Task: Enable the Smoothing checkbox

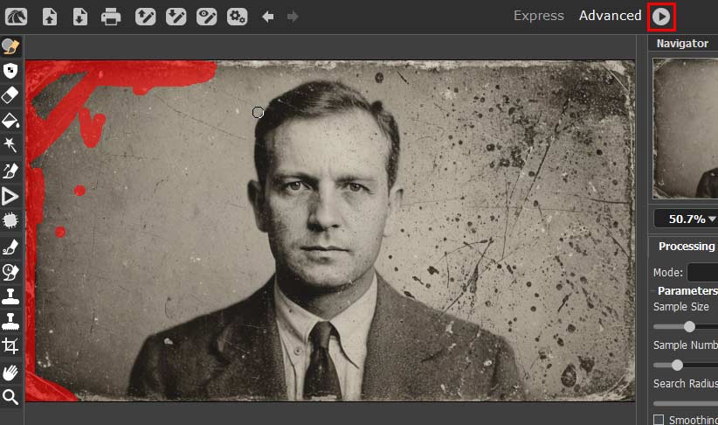Action: [659, 420]
